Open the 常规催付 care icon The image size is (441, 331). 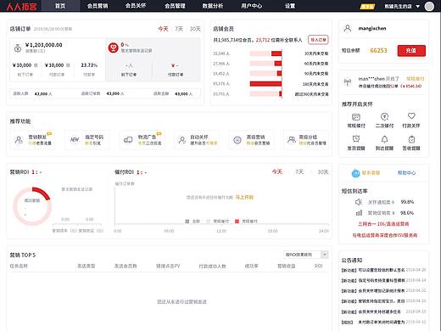(356, 117)
